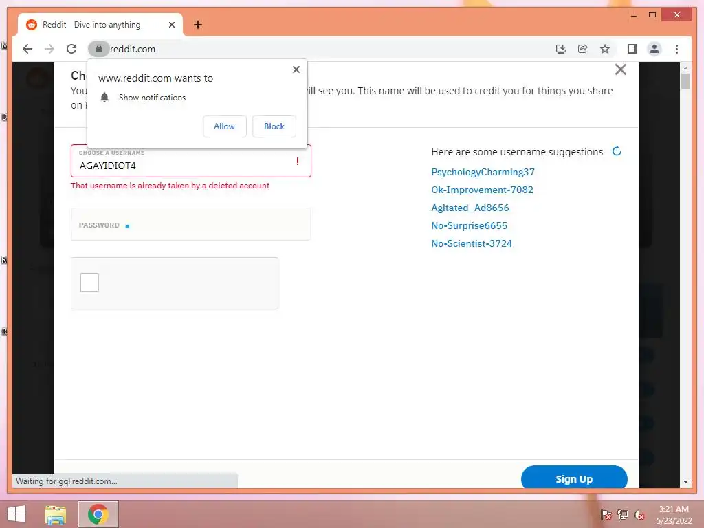Image resolution: width=704 pixels, height=528 pixels.
Task: Open the Chrome profile avatar menu
Action: pos(654,49)
